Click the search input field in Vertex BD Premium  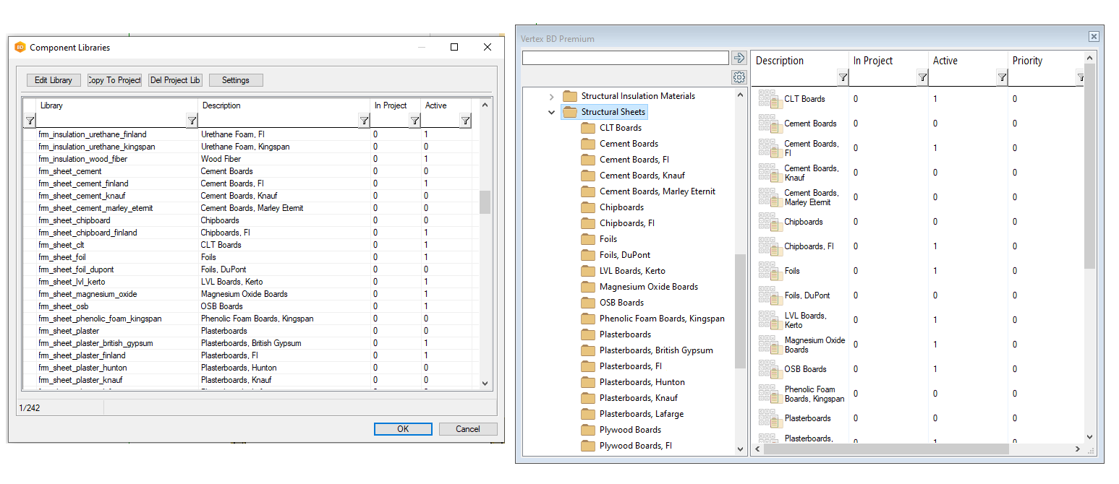pyautogui.click(x=626, y=58)
